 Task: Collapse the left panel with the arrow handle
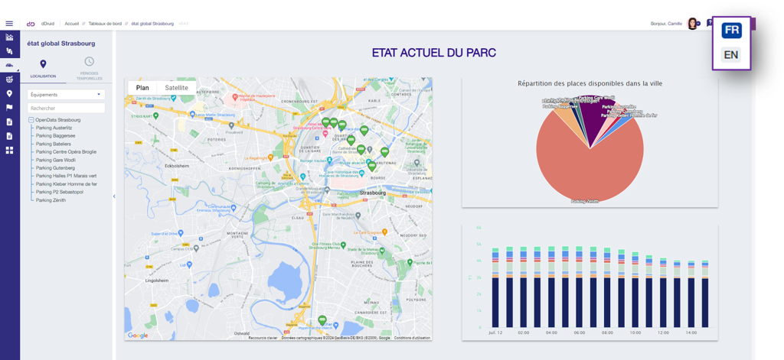114,196
